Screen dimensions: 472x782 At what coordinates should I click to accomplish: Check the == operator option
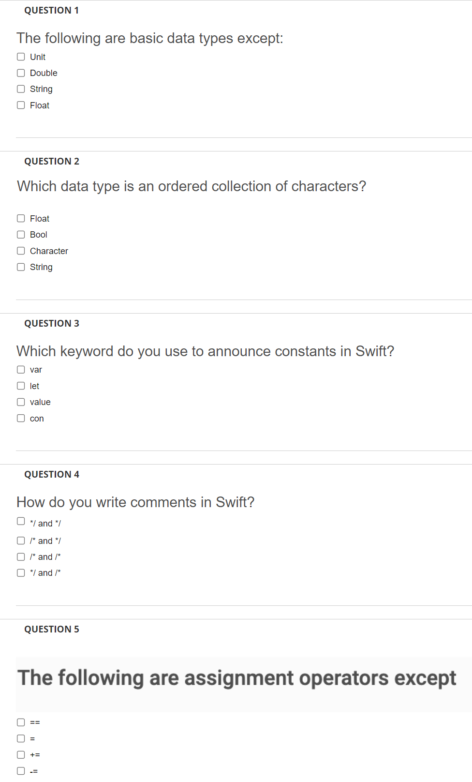(21, 722)
